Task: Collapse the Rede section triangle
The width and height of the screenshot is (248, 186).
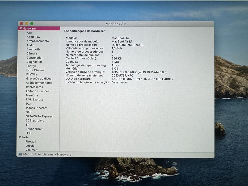Action: point(20,137)
